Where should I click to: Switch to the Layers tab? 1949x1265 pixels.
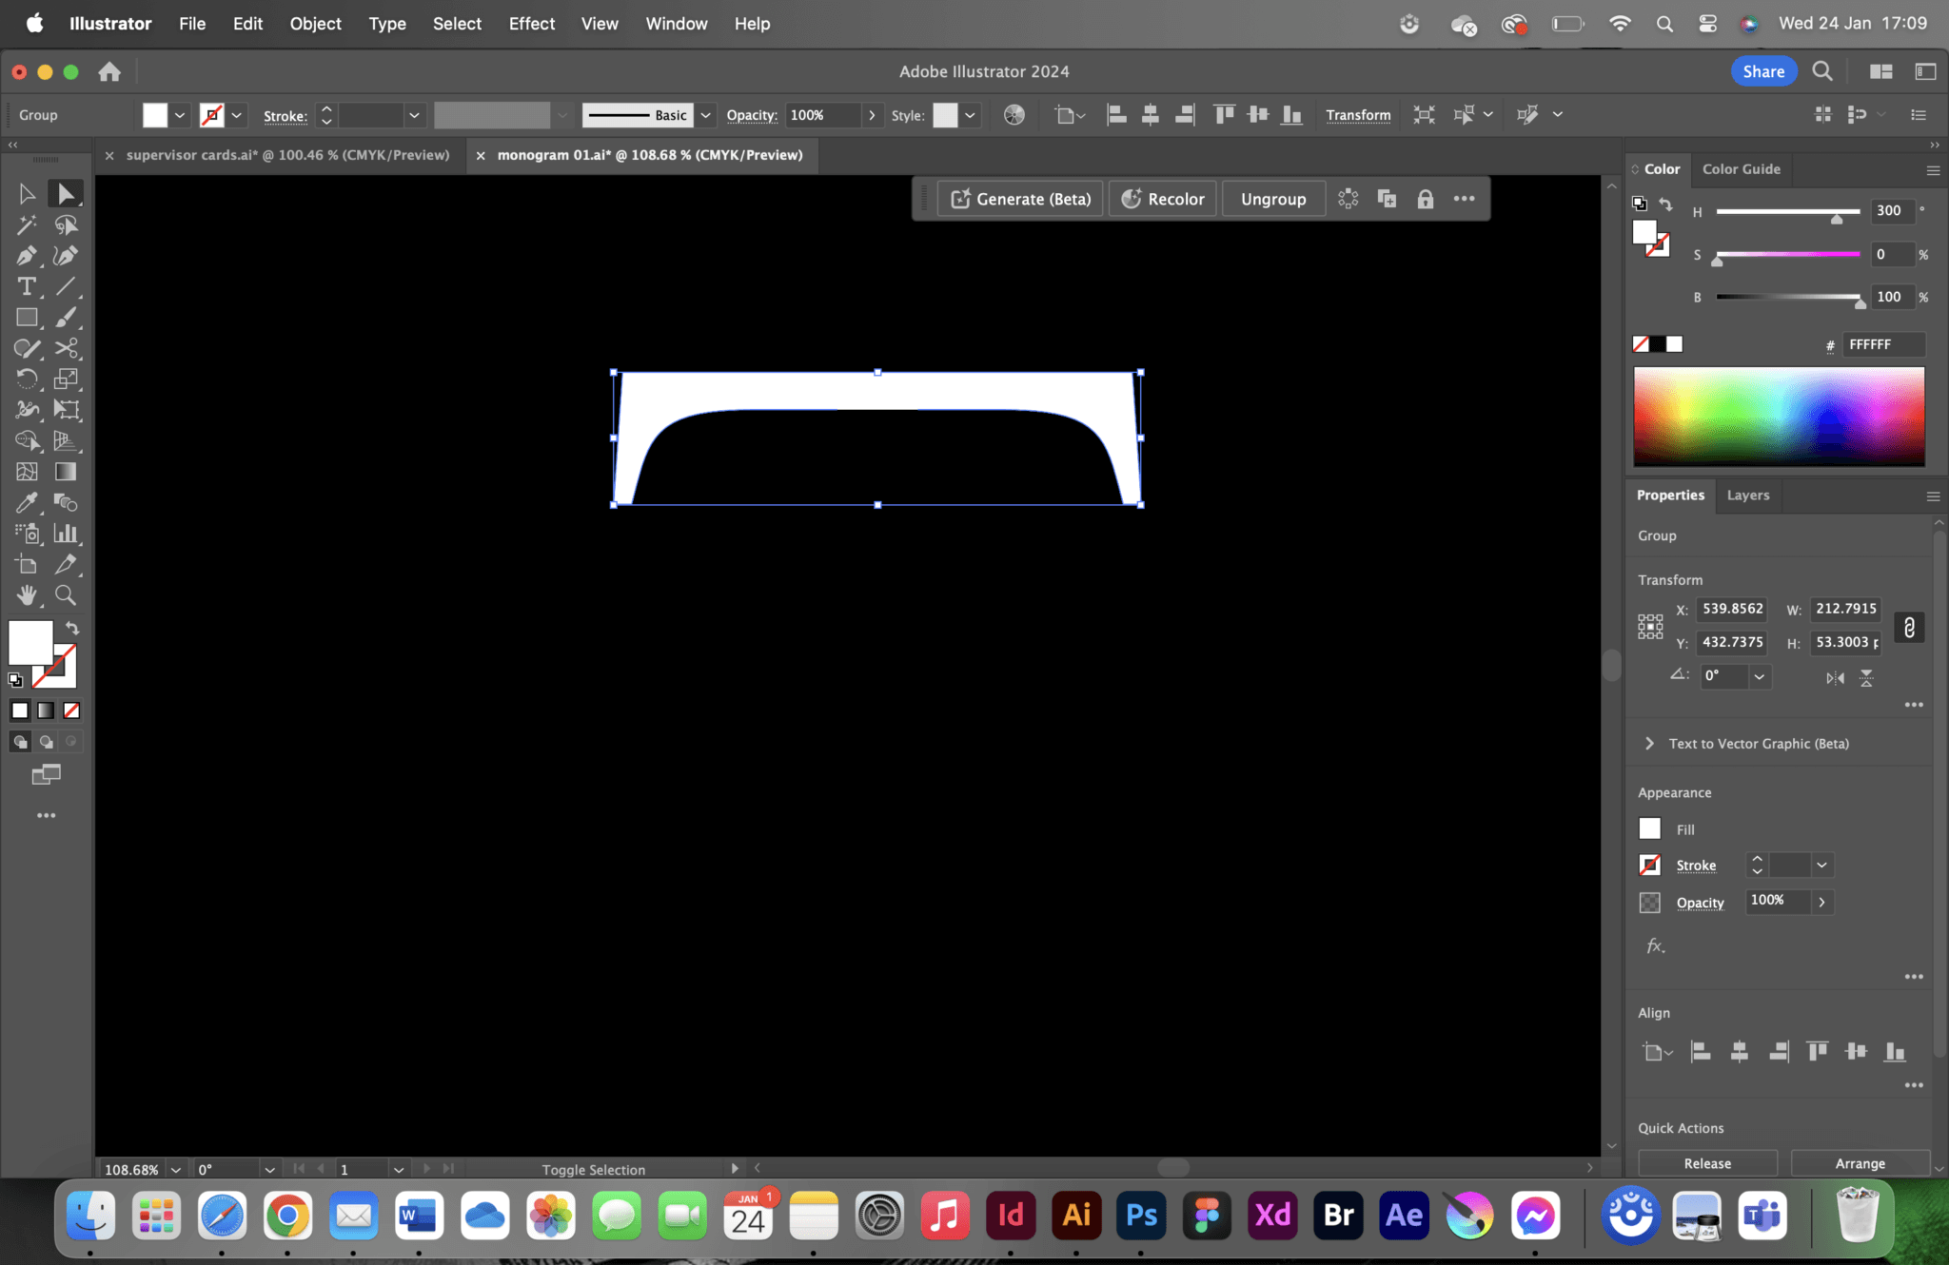tap(1746, 495)
